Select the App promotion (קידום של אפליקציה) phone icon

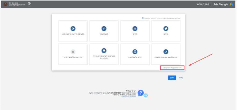[135, 52]
